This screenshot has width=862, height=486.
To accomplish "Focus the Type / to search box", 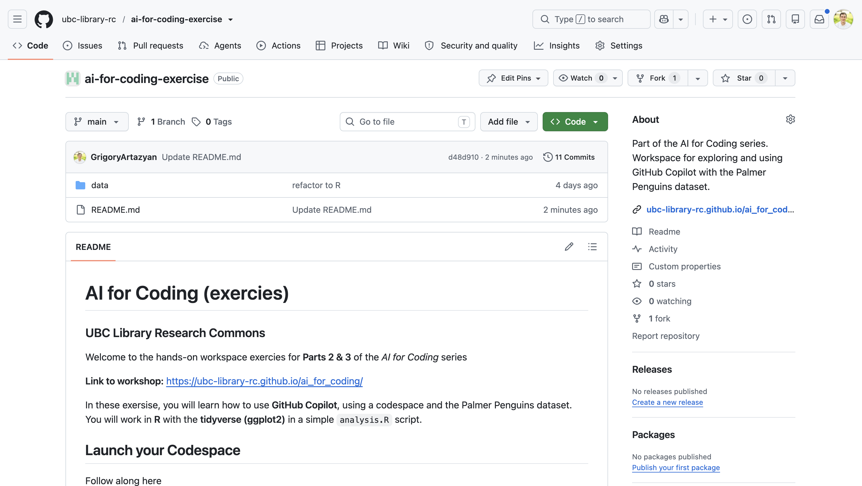I will pos(591,19).
